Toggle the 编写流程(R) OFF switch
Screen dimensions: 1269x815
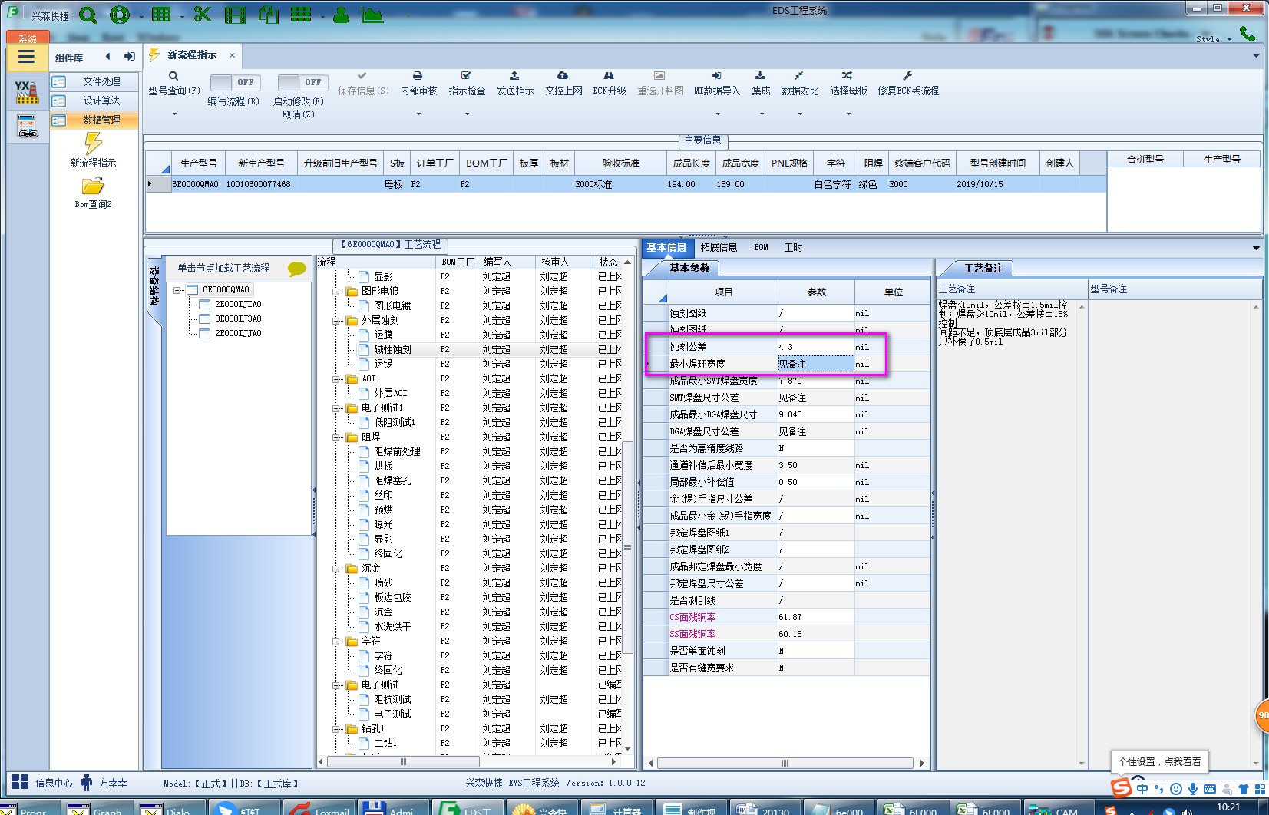click(x=235, y=82)
